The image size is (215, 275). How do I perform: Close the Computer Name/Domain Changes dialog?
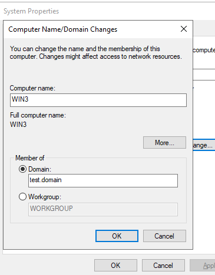tap(184, 29)
